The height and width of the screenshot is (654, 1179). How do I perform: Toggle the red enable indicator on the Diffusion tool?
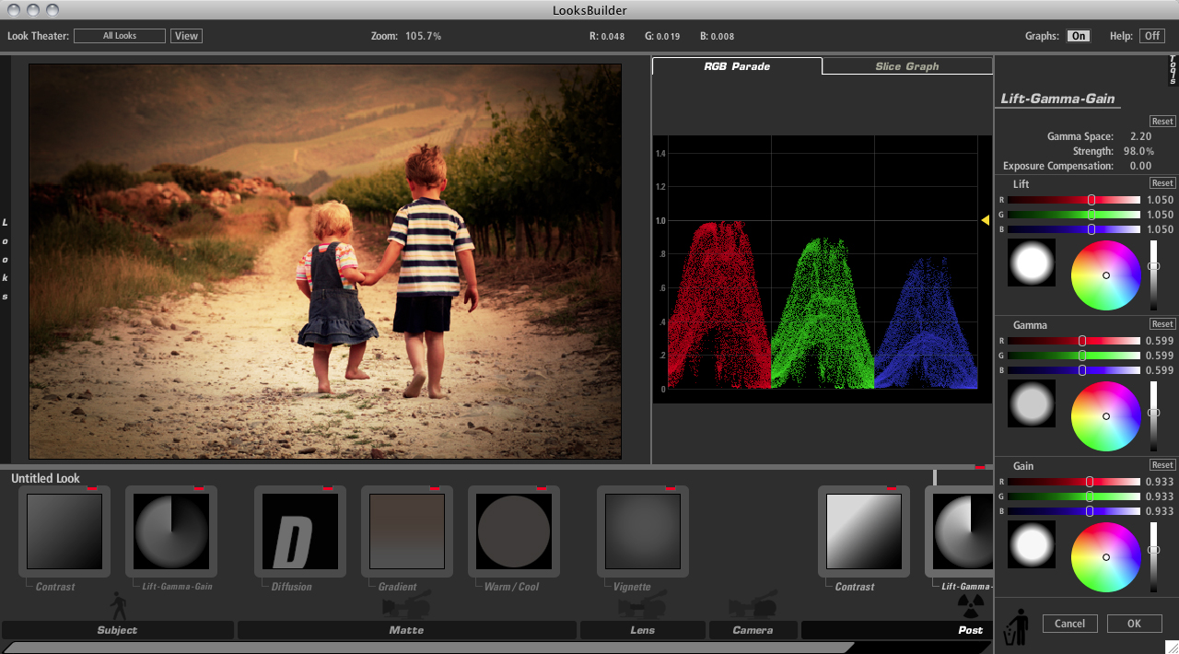pos(326,490)
